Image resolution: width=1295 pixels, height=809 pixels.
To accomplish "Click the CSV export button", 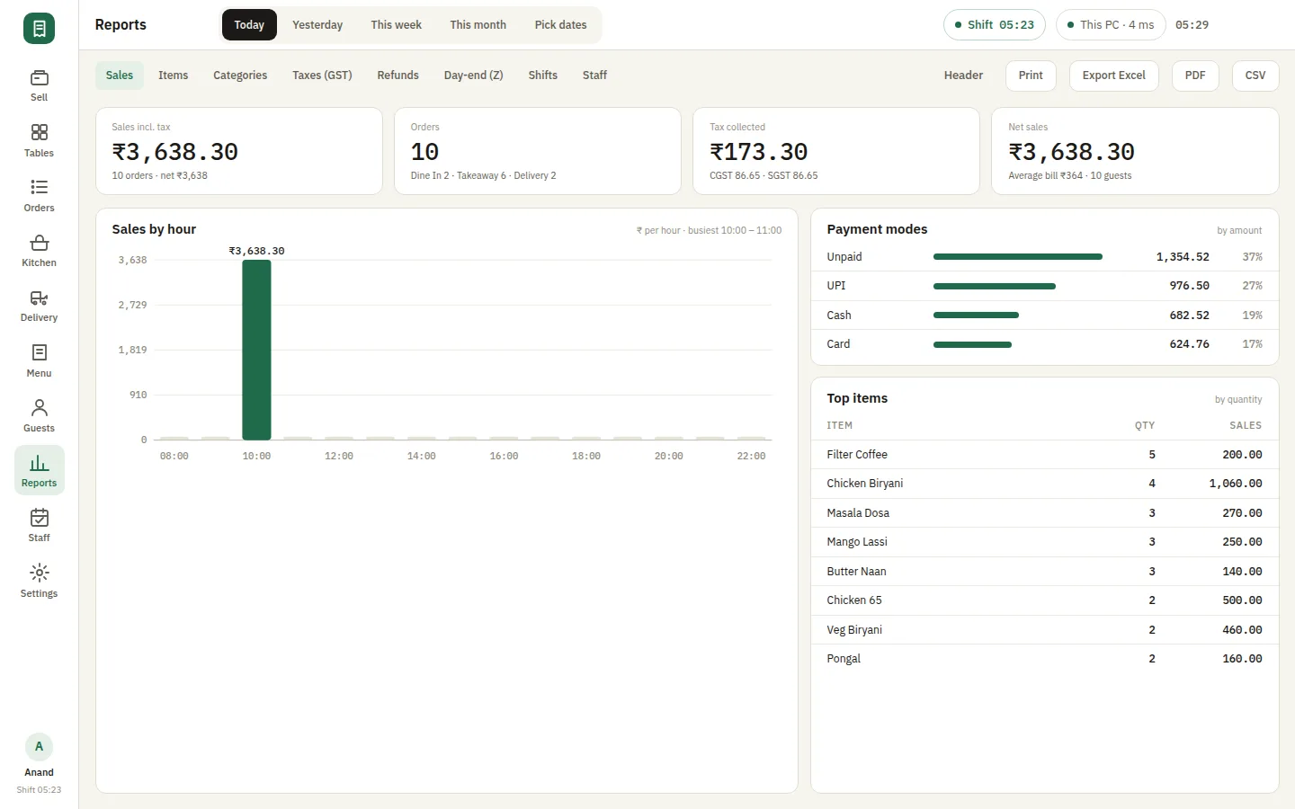I will pyautogui.click(x=1255, y=76).
